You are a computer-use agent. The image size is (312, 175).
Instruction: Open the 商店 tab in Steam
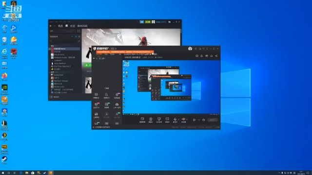60,26
